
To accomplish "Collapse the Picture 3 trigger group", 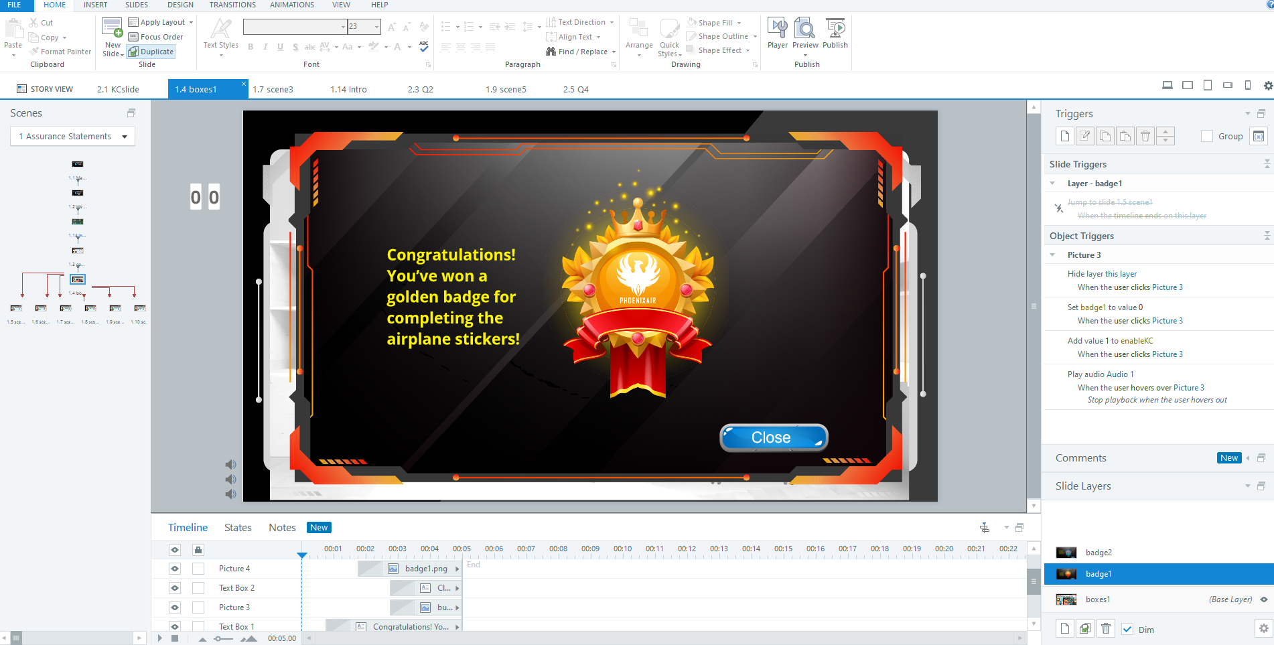I will click(1052, 255).
